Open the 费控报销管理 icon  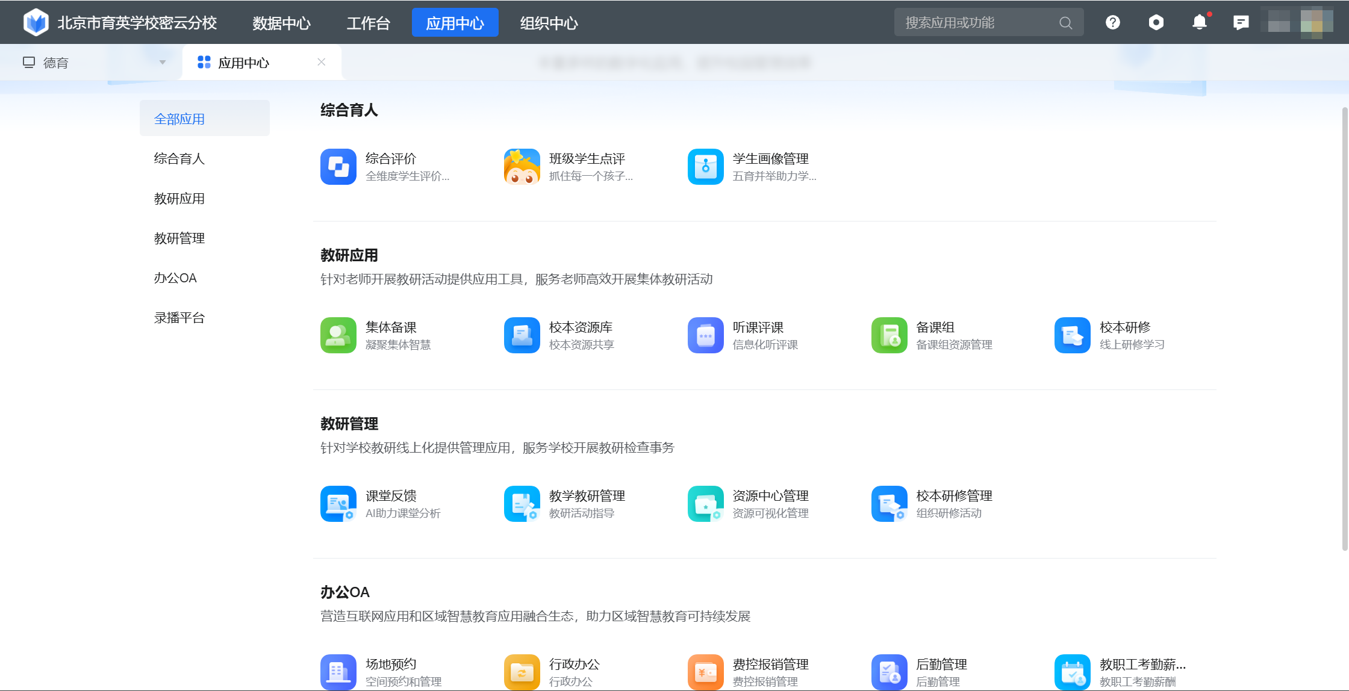706,672
